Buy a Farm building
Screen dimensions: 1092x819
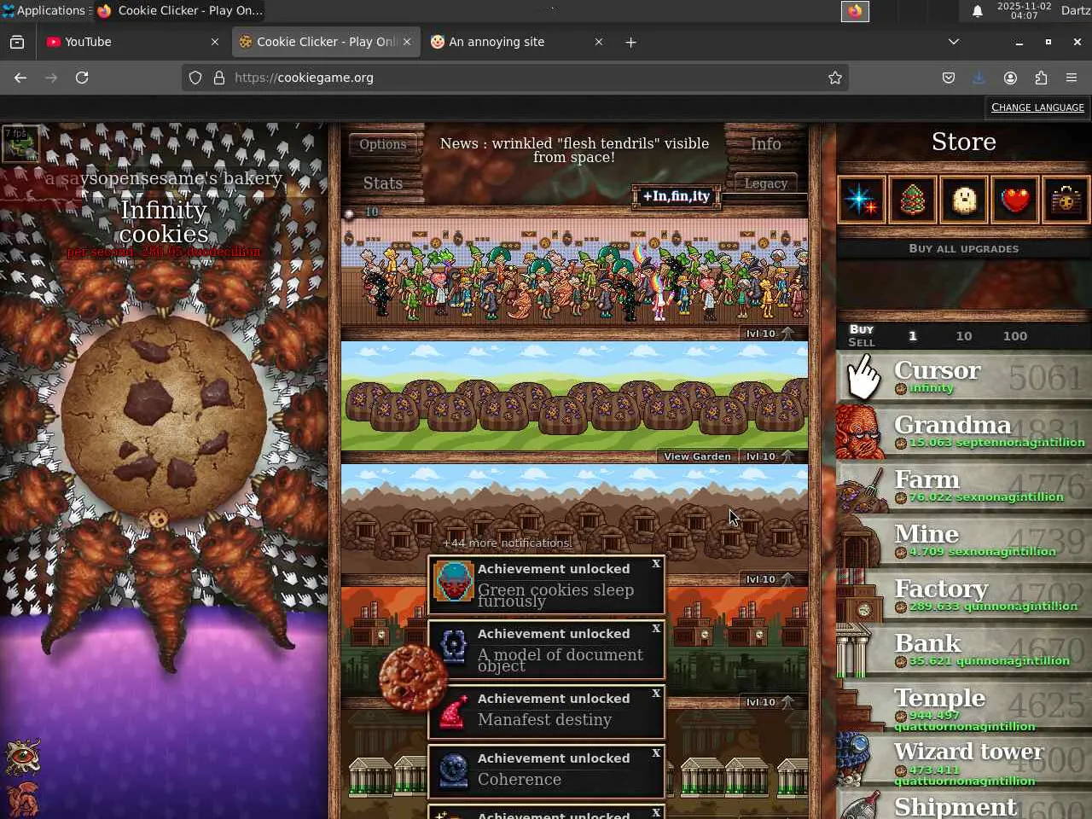pyautogui.click(x=964, y=485)
